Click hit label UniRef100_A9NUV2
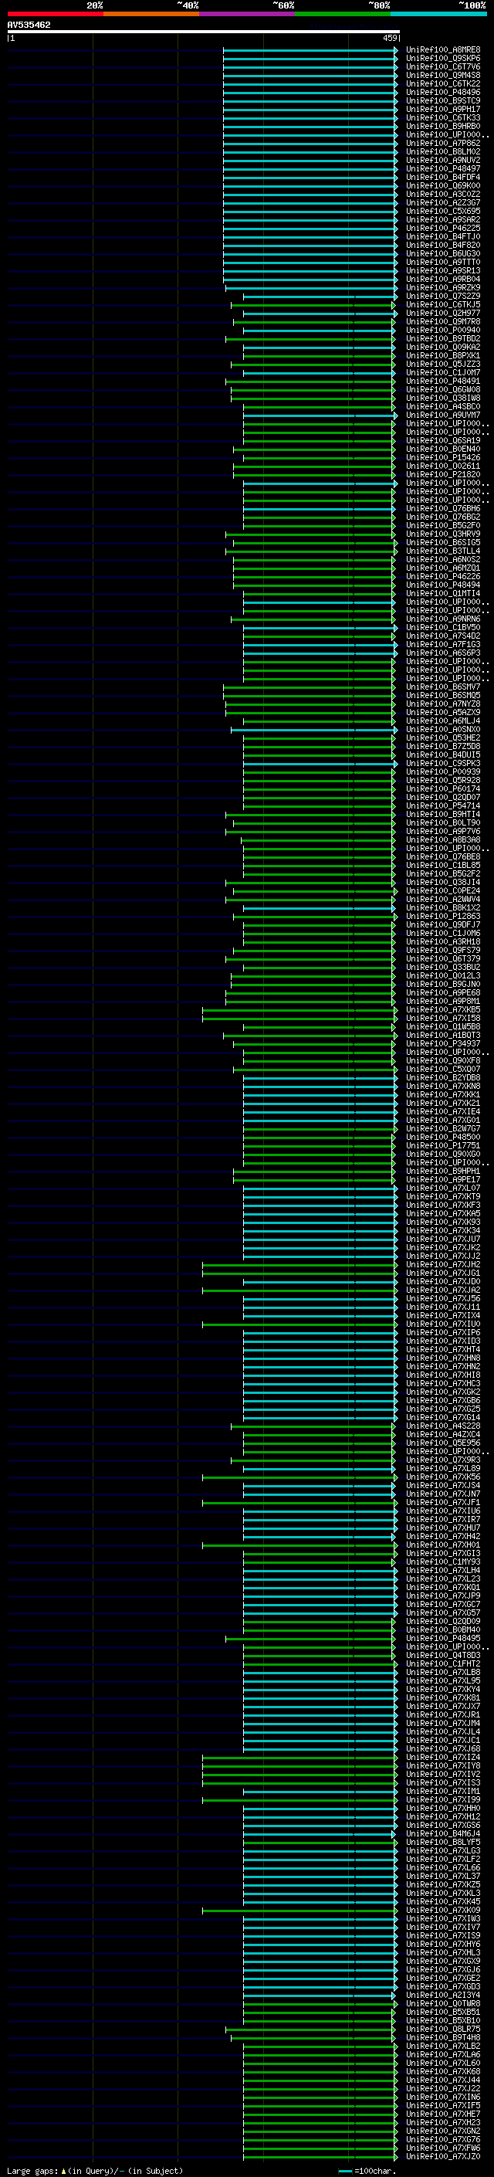This screenshot has height=2177, width=494. 443,160
